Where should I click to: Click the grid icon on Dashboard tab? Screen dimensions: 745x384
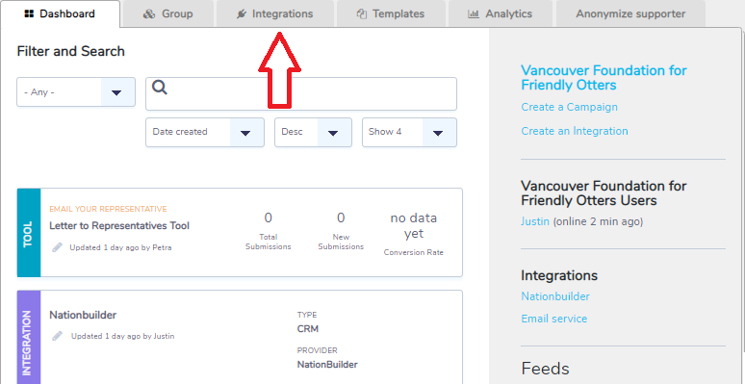[29, 13]
